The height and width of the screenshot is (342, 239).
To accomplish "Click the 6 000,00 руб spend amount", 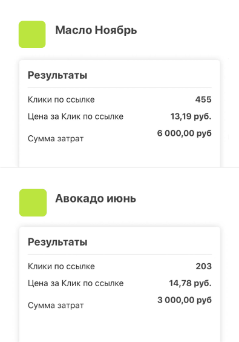I will point(184,133).
